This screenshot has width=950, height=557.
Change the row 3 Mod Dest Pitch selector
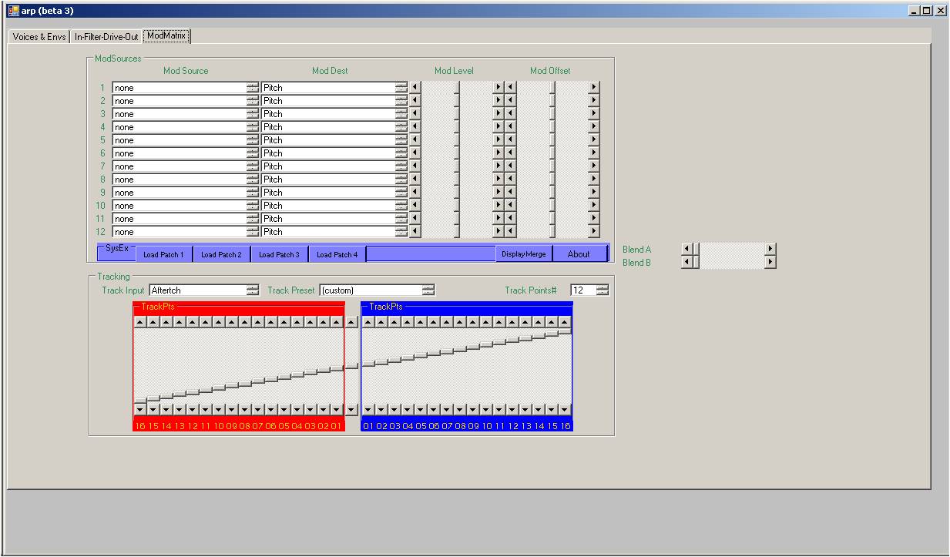coord(401,114)
